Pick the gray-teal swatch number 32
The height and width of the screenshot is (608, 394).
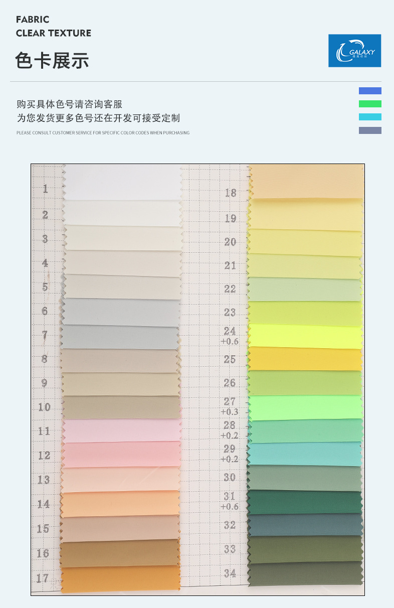click(x=306, y=525)
